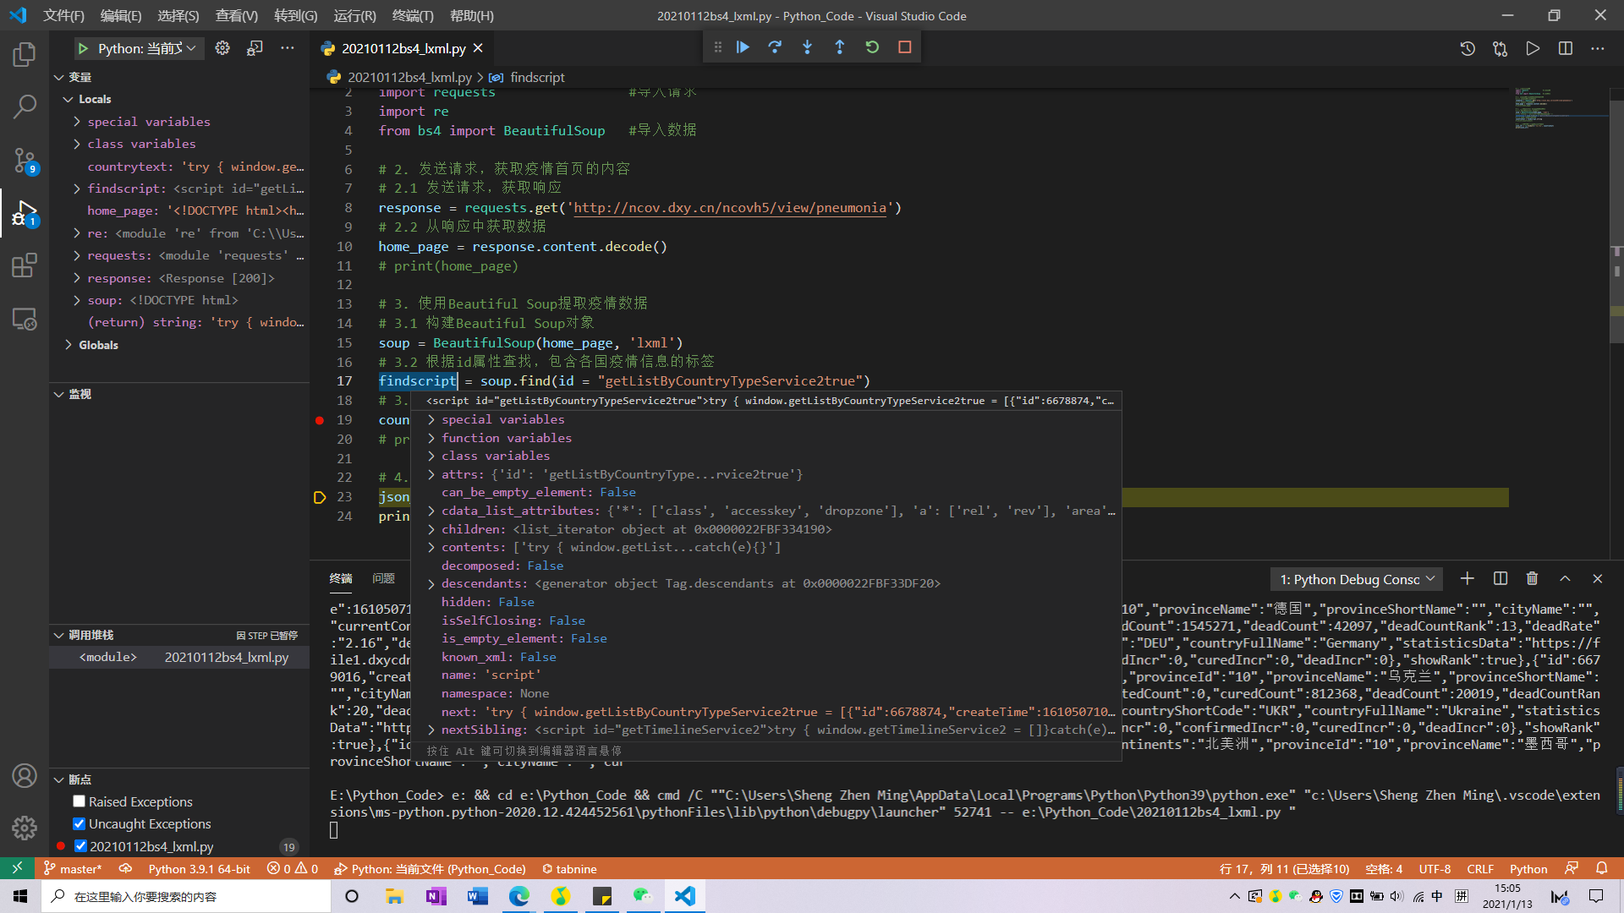The height and width of the screenshot is (913, 1624).
Task: Click the Restart debugging icon
Action: pos(872,47)
